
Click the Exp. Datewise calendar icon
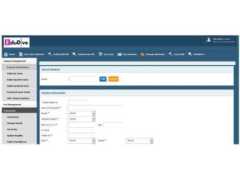click(x=120, y=54)
